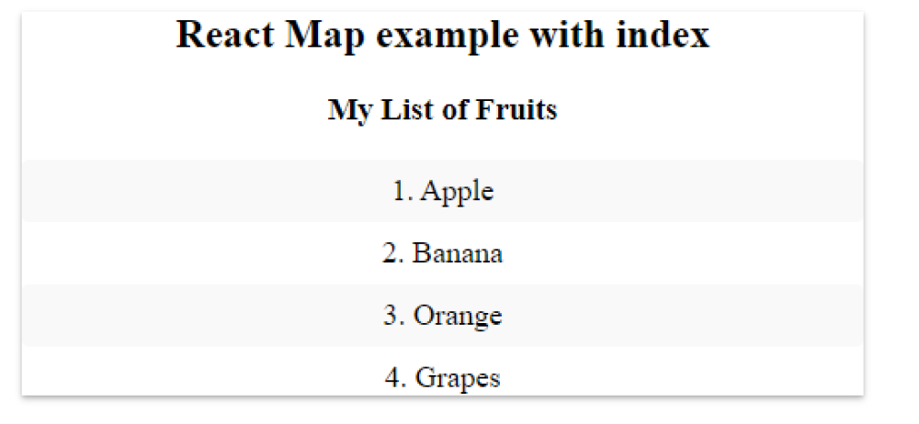Image resolution: width=919 pixels, height=424 pixels.
Task: Click the number "4." before Grapes
Action: pyautogui.click(x=395, y=376)
